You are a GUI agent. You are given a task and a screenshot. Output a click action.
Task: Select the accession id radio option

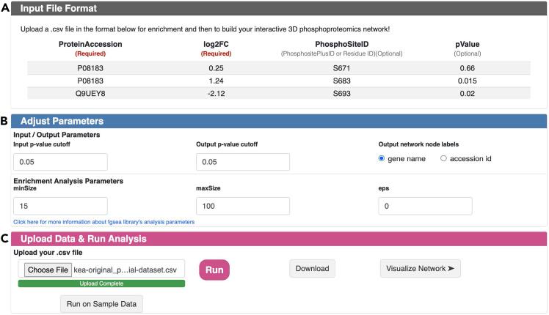[x=443, y=159]
